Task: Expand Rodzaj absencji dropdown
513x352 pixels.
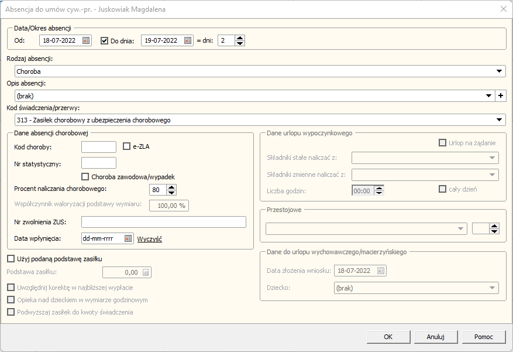Action: tap(499, 71)
